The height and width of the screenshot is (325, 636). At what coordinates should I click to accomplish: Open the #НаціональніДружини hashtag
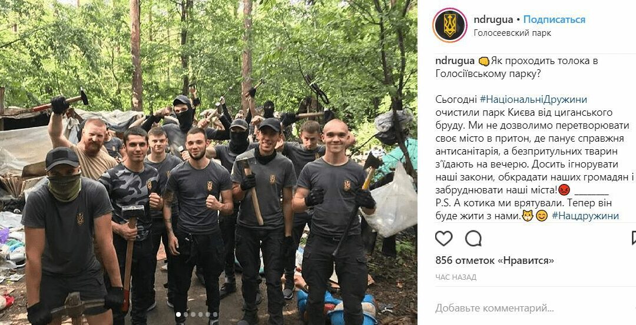[x=533, y=99]
